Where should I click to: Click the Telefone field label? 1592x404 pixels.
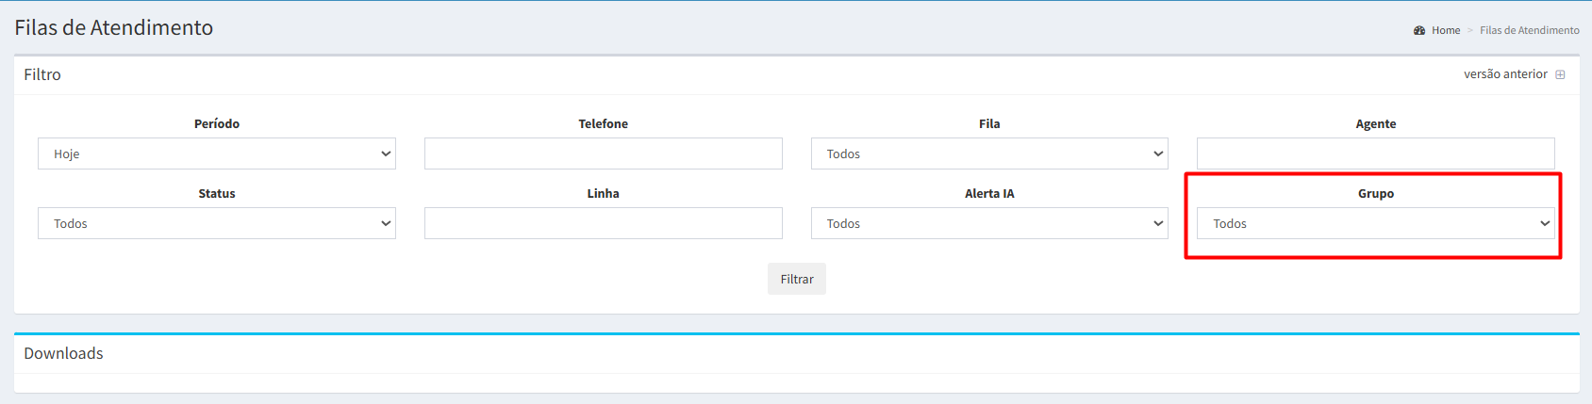[x=603, y=123]
